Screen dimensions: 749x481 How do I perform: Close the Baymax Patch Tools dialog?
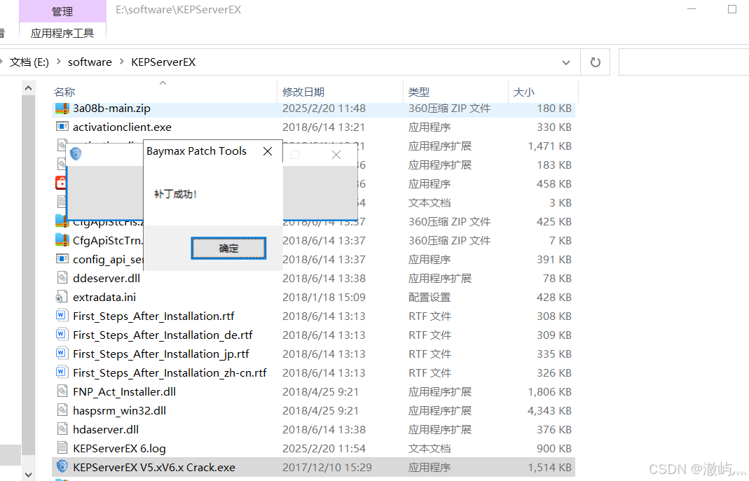[x=268, y=151]
